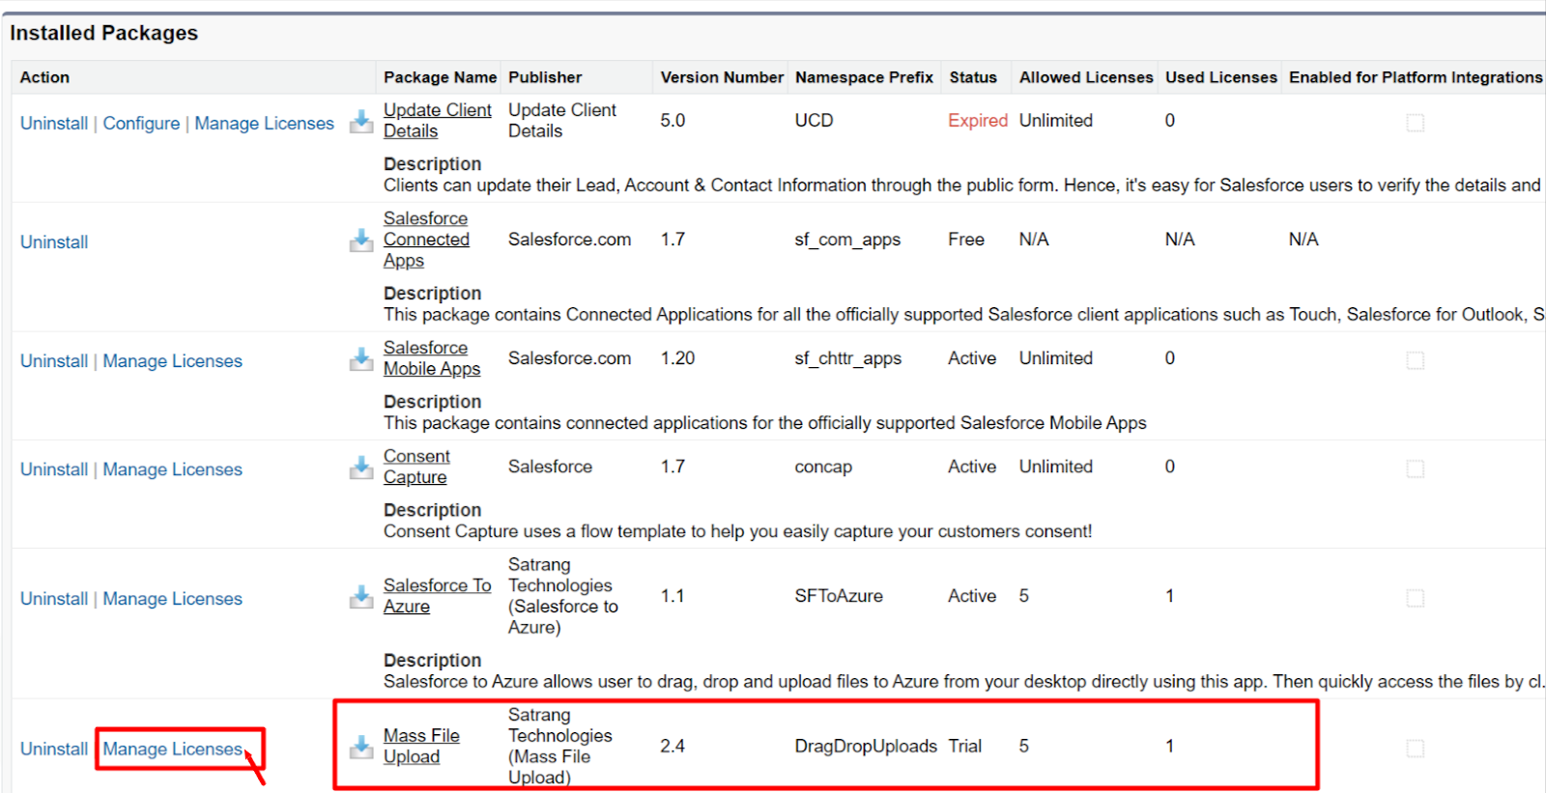Click version number 5.0
Viewport: 1546px width, 793px height.
click(673, 121)
